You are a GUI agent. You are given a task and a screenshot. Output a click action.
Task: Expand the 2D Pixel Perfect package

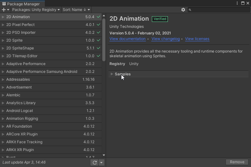[3, 25]
